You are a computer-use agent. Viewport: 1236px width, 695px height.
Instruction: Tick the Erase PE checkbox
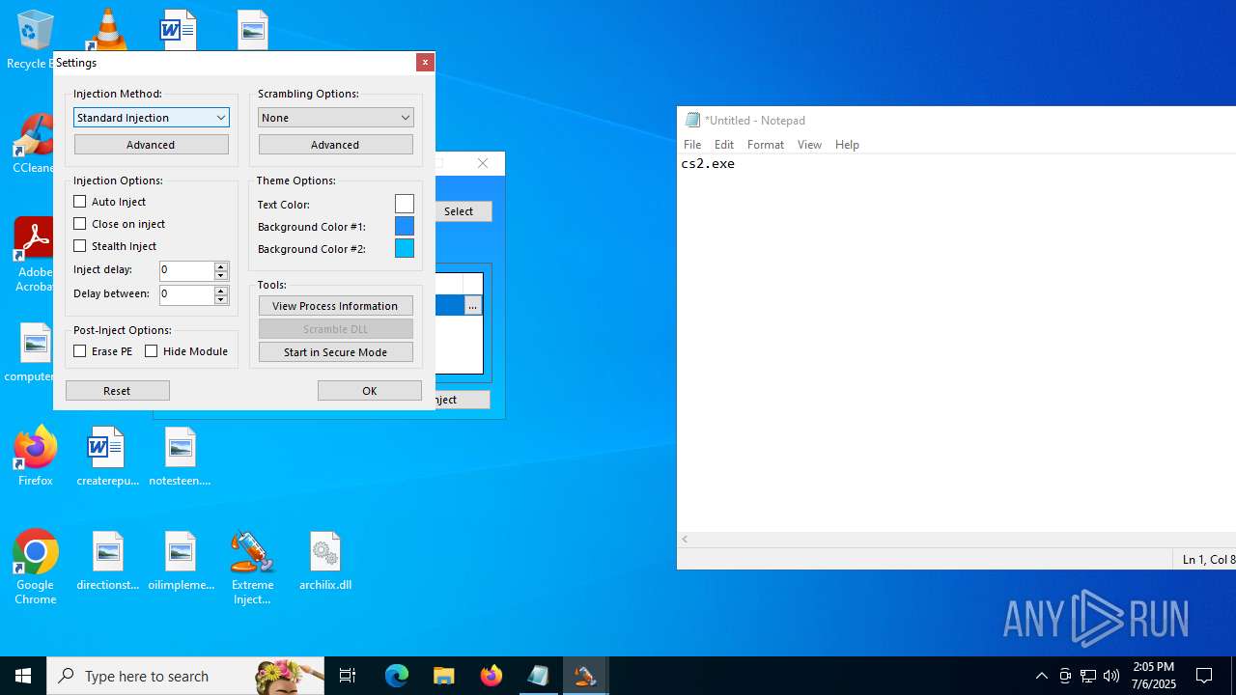coord(80,350)
